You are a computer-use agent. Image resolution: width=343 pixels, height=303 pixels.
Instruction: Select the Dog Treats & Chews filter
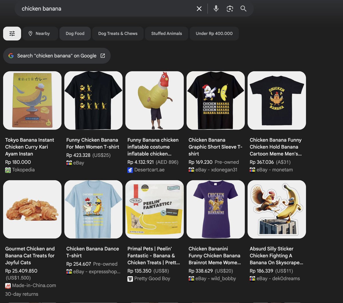[x=118, y=33]
